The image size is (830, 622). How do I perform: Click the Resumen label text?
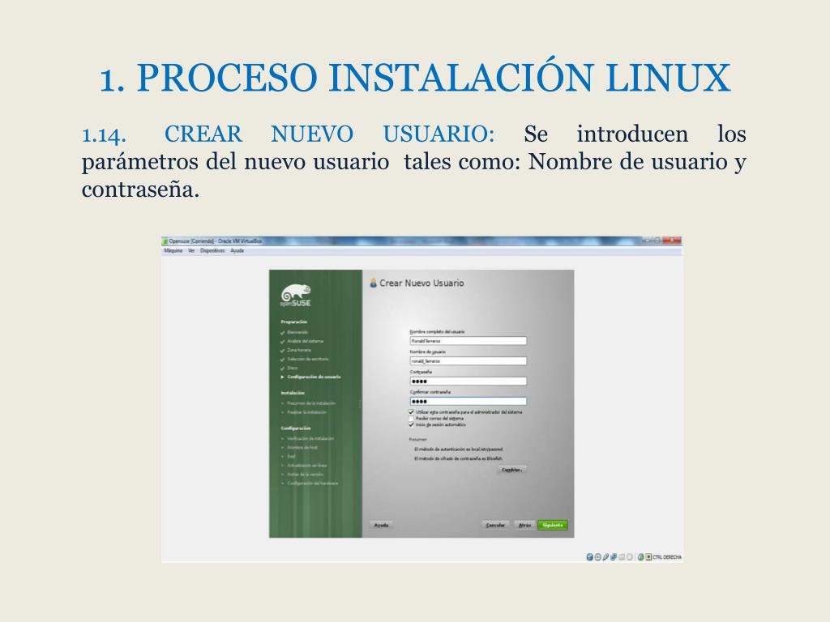pyautogui.click(x=417, y=440)
